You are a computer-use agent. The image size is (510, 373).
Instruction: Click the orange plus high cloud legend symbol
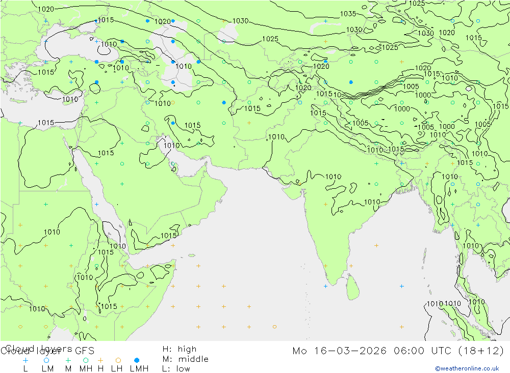(100, 360)
